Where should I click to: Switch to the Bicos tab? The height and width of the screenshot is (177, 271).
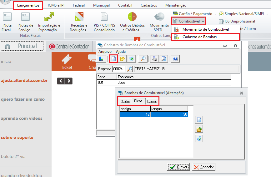click(138, 101)
